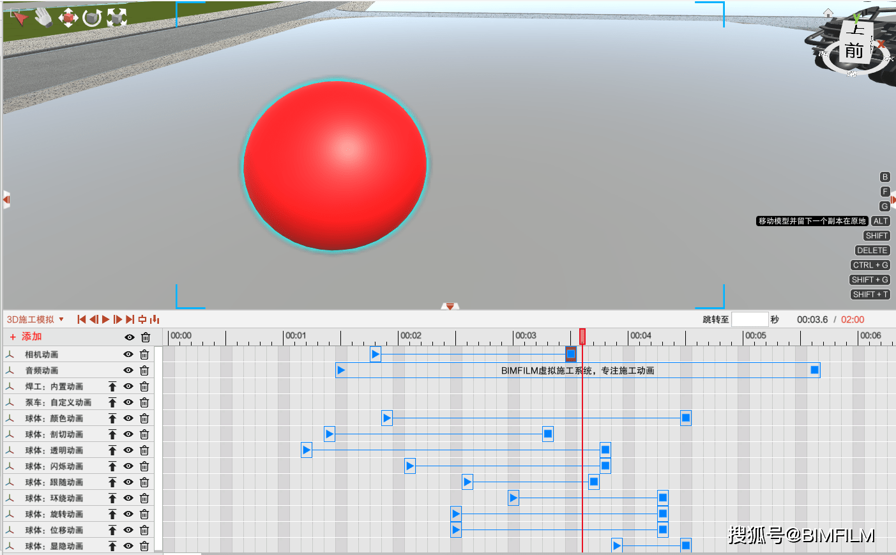Click the B shortcut hint key
This screenshot has width=896, height=555.
click(885, 177)
